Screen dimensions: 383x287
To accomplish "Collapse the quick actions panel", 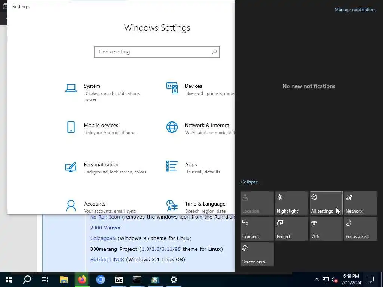I will 249,182.
